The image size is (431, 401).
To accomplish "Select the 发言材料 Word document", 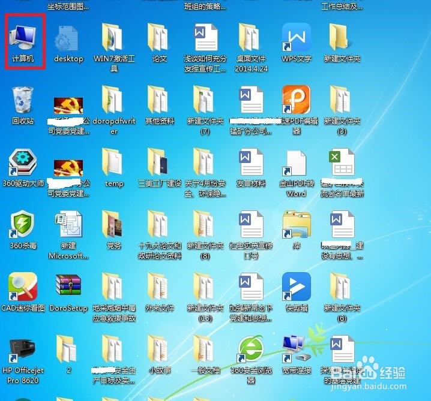I will 251,162.
